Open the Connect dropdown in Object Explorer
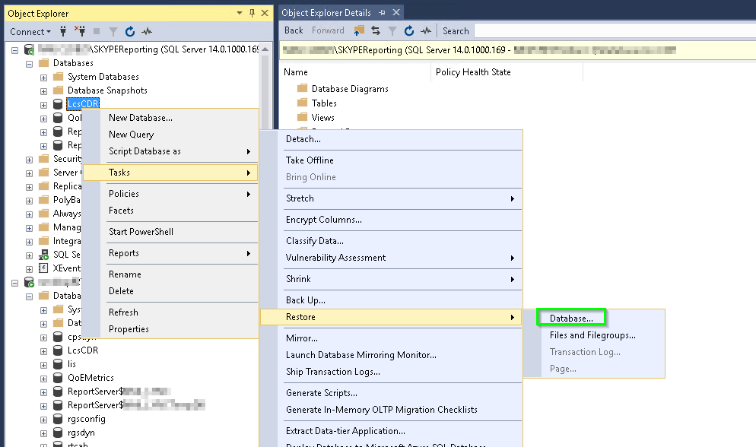The image size is (756, 447). [x=30, y=31]
